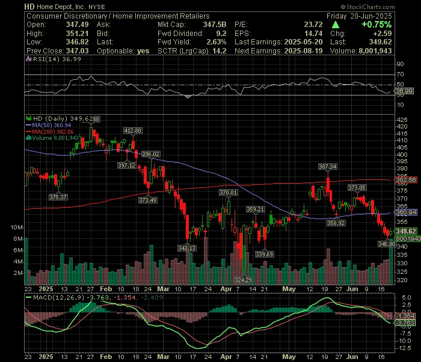This screenshot has width=421, height=362.
Task: Click the Prev Close value 347.03
Action: point(78,51)
